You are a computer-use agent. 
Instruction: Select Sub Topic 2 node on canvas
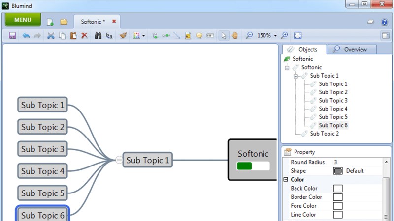(x=42, y=127)
